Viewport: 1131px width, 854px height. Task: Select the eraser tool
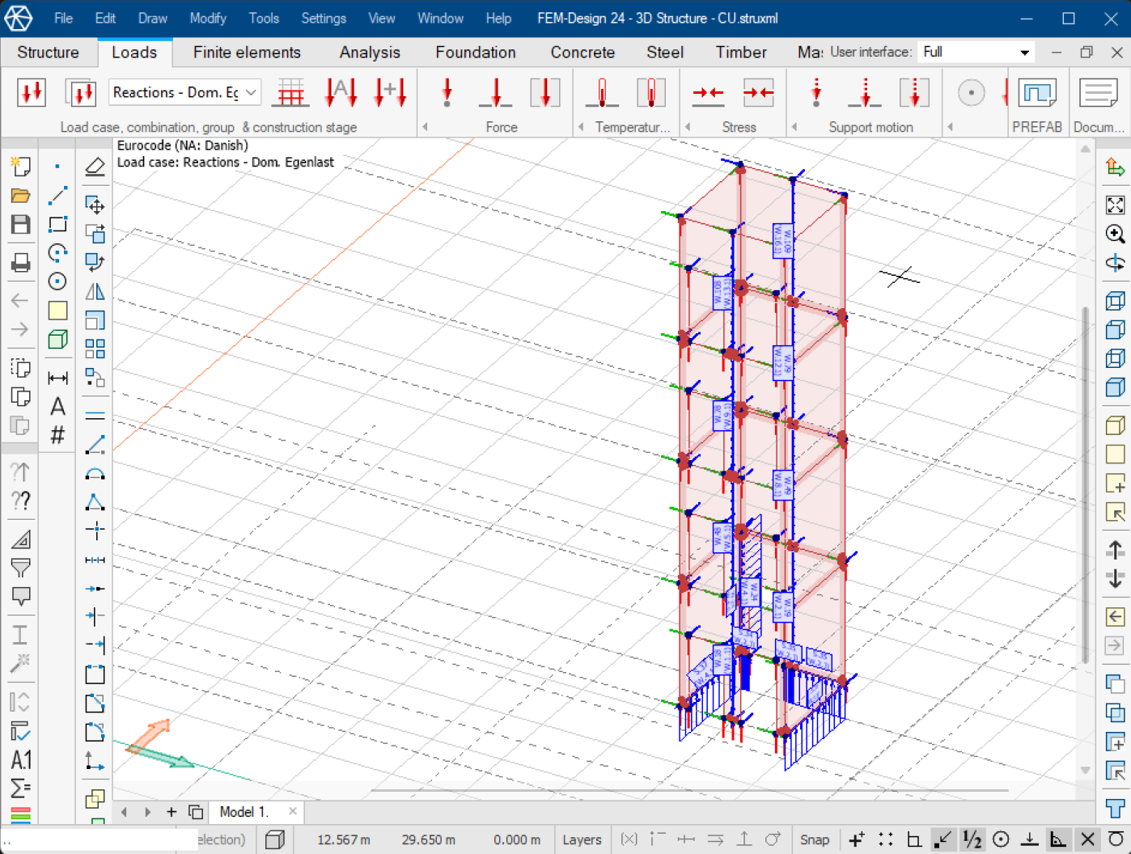tap(95, 167)
